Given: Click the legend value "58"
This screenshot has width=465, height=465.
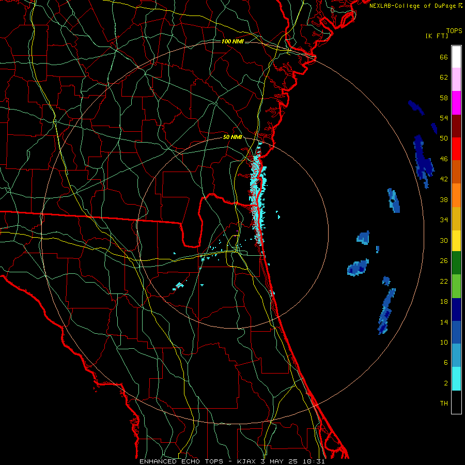Looking at the screenshot, I should coord(444,98).
